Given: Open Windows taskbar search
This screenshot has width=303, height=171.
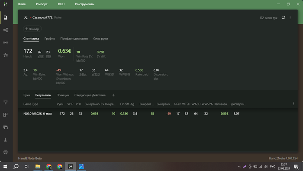Looking at the screenshot, I should (16, 167).
